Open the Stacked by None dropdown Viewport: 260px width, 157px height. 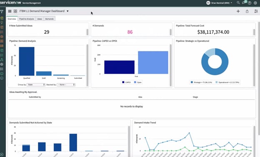tap(66, 85)
